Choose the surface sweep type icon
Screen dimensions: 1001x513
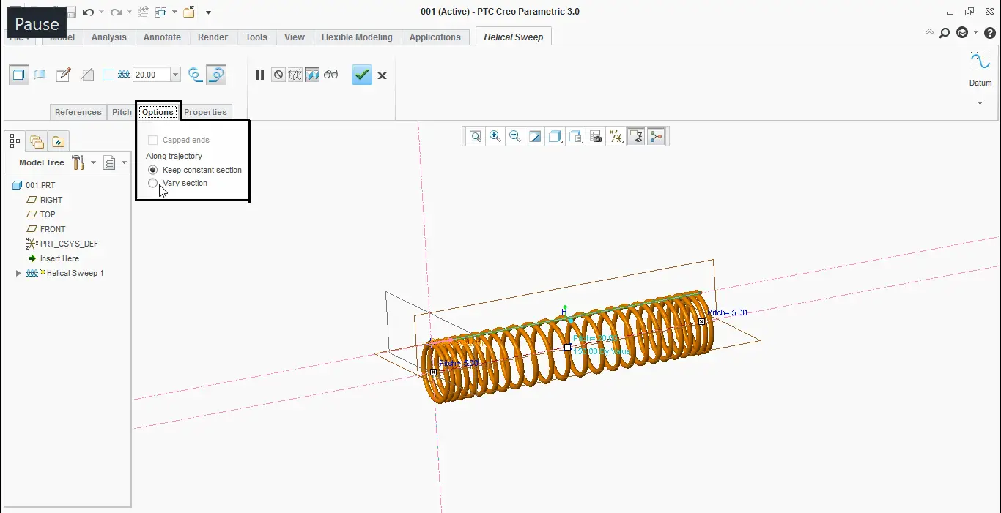[39, 75]
